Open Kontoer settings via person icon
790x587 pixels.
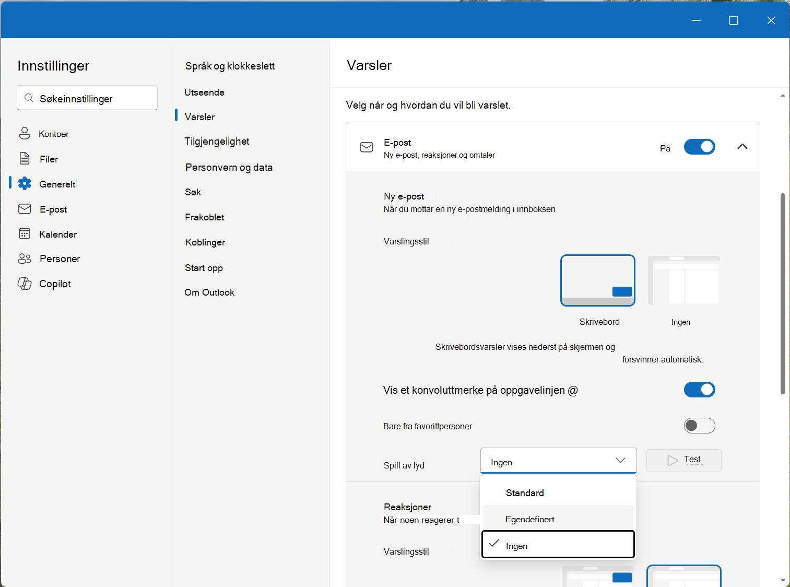[x=25, y=133]
